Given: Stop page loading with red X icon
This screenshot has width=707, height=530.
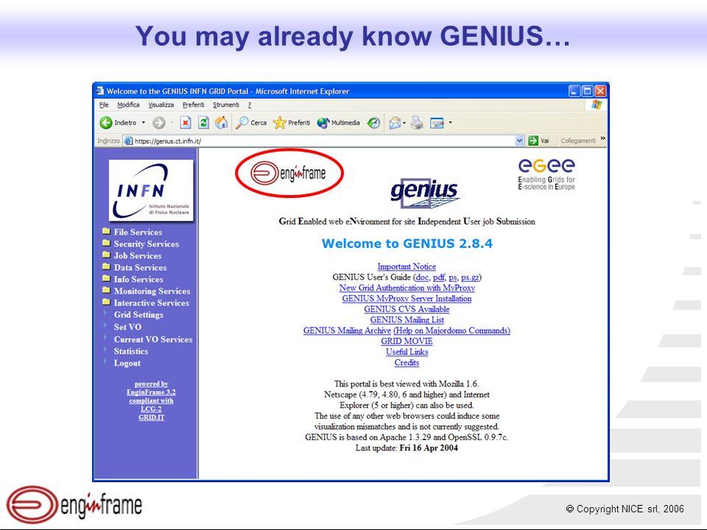Looking at the screenshot, I should point(186,123).
